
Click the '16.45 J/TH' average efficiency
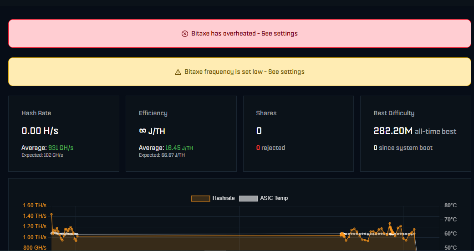pos(179,148)
